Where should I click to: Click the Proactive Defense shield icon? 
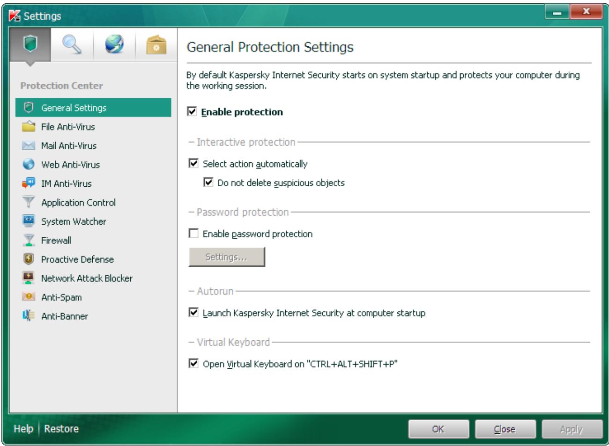click(x=29, y=259)
